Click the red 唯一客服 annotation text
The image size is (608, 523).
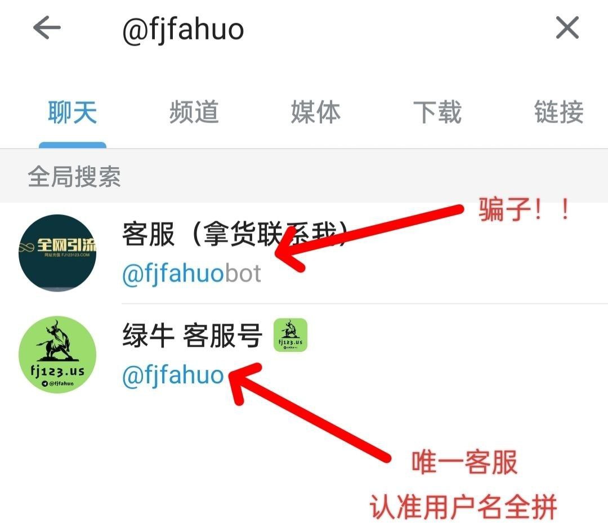464,462
